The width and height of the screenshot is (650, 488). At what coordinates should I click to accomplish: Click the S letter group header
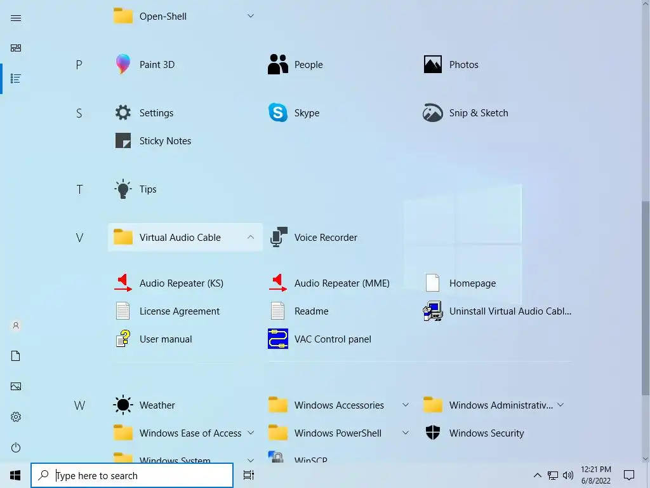79,113
